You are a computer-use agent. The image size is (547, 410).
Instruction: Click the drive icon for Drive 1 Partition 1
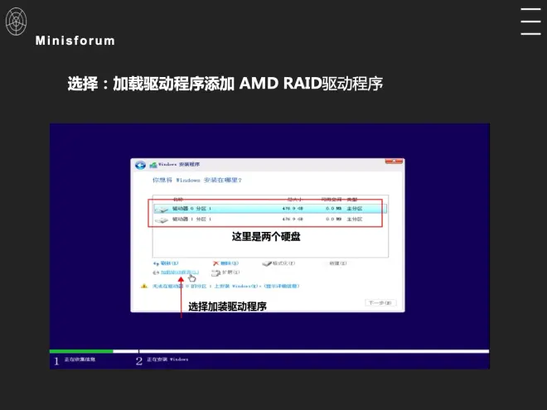[x=162, y=220]
